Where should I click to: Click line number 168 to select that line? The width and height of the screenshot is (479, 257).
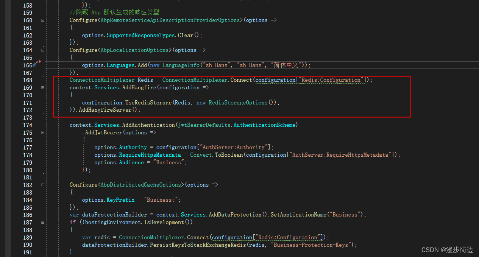coord(28,80)
